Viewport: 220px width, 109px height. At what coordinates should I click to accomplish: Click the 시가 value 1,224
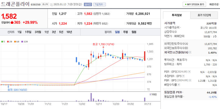coord(63,23)
